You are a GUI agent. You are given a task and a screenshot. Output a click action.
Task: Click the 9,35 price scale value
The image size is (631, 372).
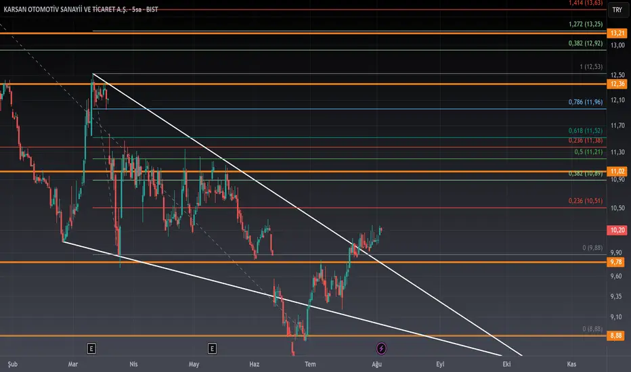pyautogui.click(x=616, y=296)
